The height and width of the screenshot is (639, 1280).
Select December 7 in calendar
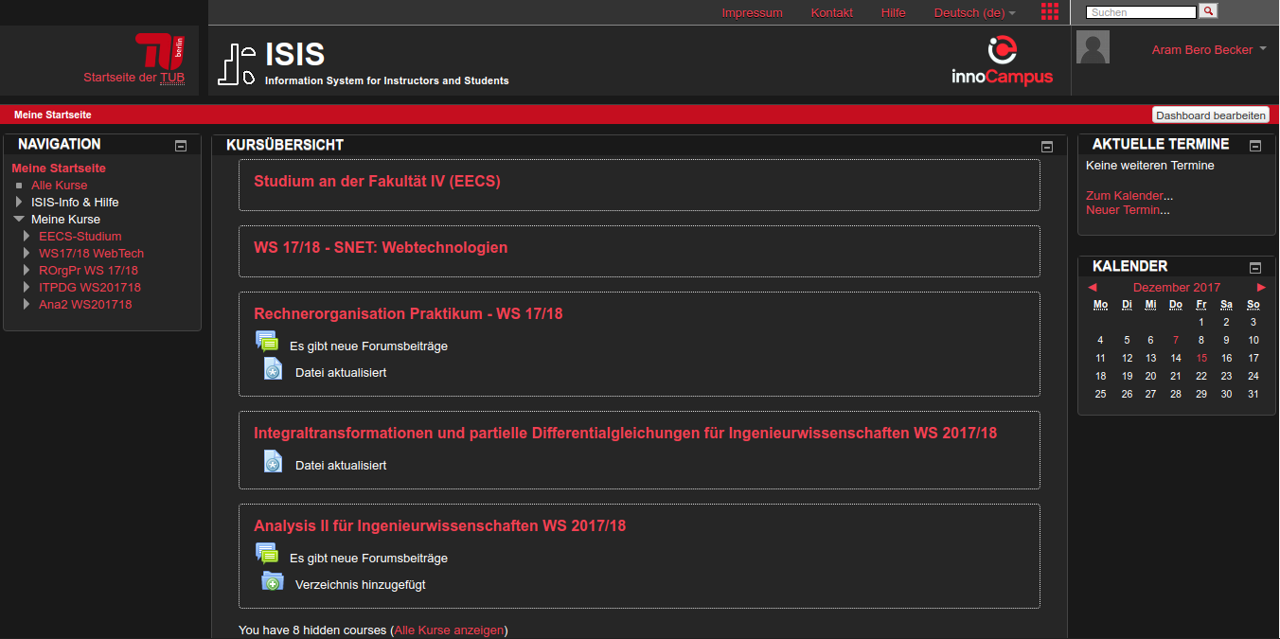(1176, 340)
